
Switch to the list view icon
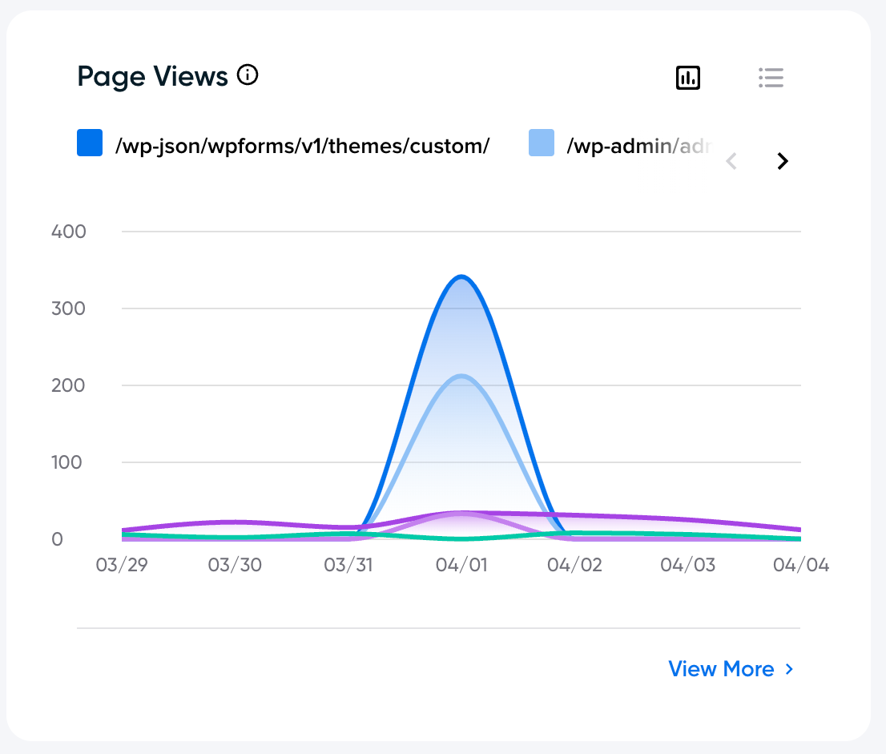click(771, 78)
